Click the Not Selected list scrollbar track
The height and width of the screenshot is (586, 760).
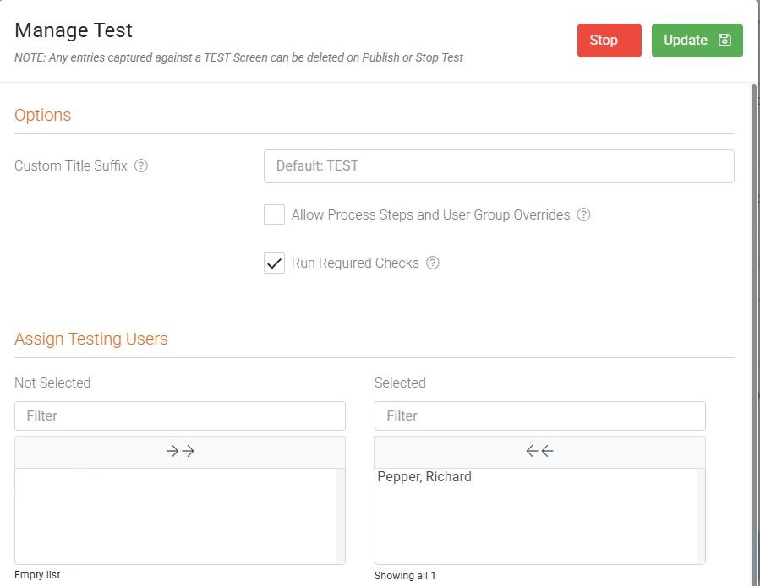tap(341, 515)
